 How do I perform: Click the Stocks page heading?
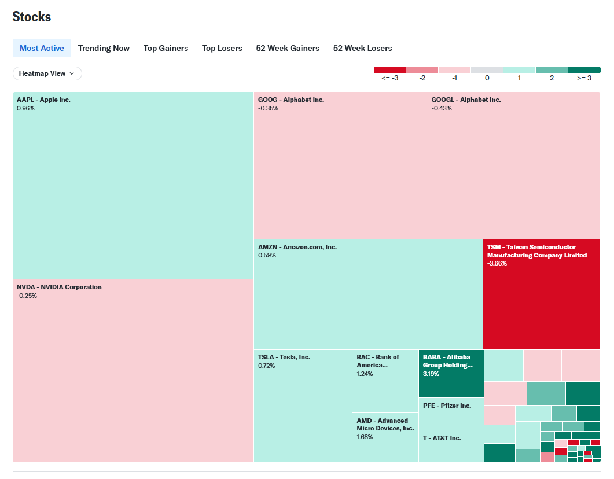click(x=32, y=17)
